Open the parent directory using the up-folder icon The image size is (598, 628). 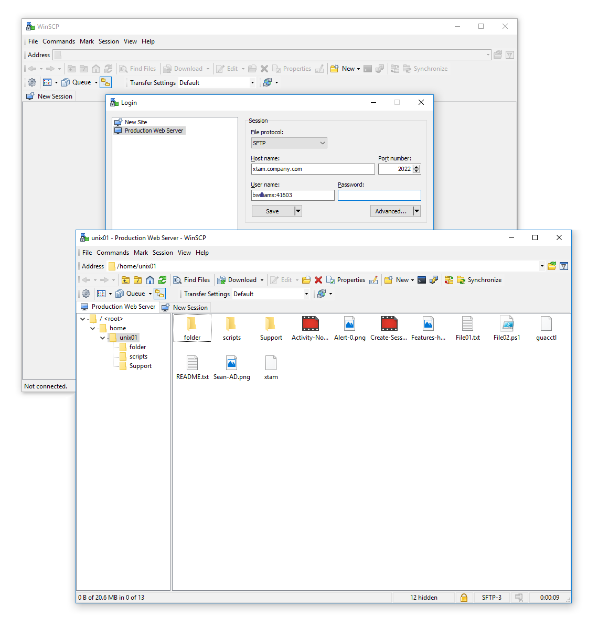[x=125, y=279]
